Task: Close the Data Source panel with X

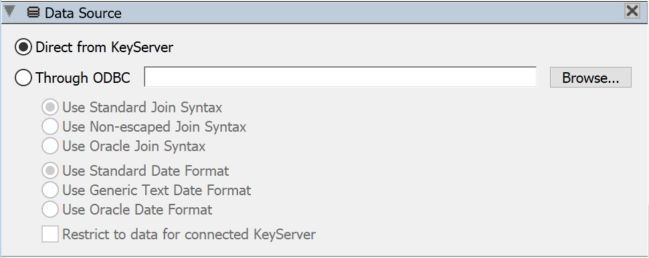Action: coord(632,11)
